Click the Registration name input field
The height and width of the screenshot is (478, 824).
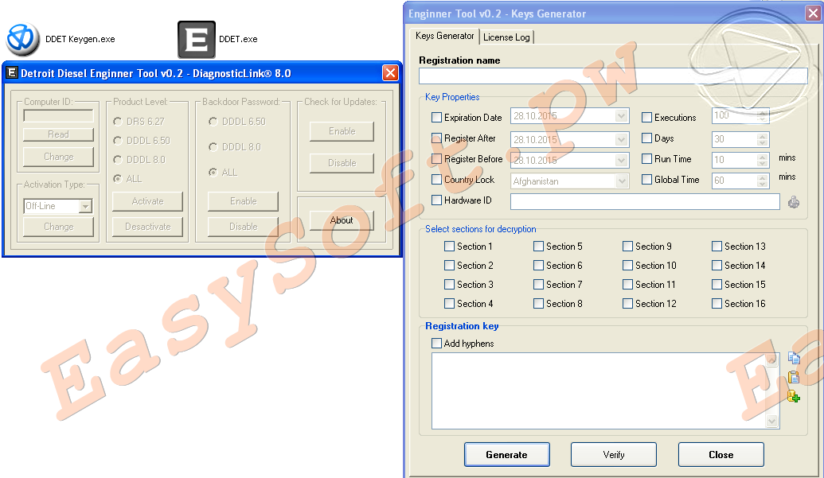(613, 76)
